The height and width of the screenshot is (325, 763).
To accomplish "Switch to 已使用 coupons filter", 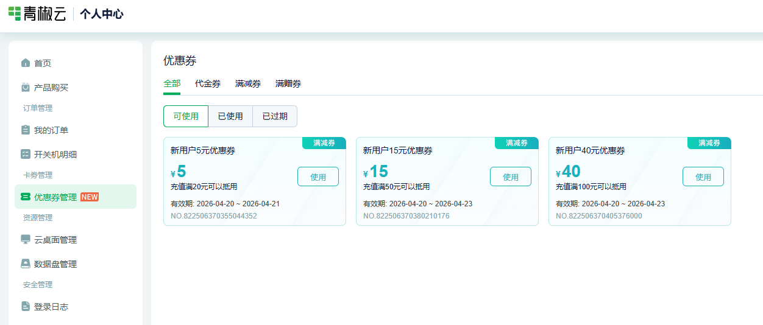I will click(x=230, y=116).
